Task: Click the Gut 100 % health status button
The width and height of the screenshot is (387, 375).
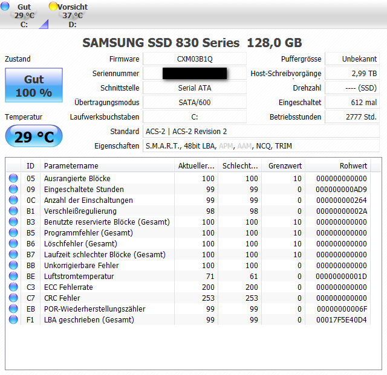Action: 34,85
